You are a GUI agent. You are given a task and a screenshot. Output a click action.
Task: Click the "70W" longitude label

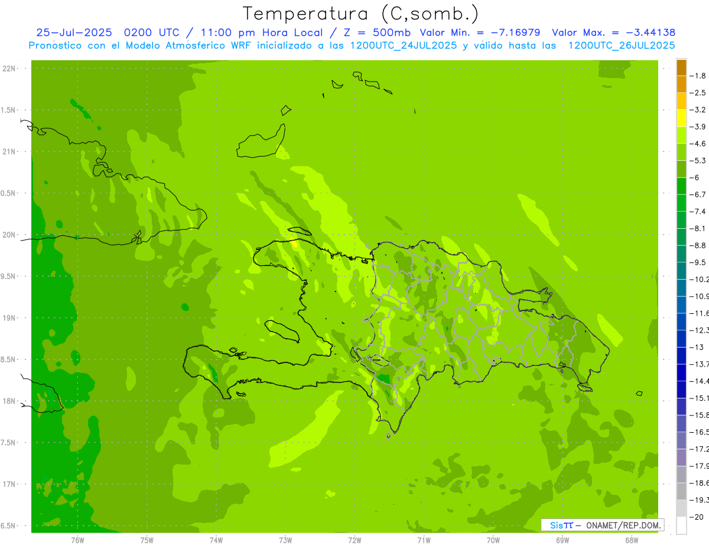(493, 540)
